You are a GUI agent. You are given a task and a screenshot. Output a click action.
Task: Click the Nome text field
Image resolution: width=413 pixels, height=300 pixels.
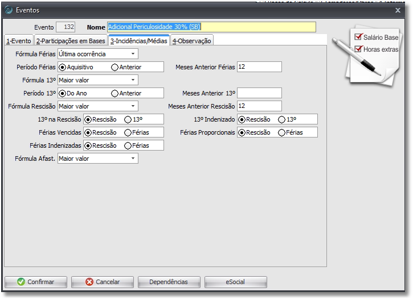pyautogui.click(x=211, y=27)
